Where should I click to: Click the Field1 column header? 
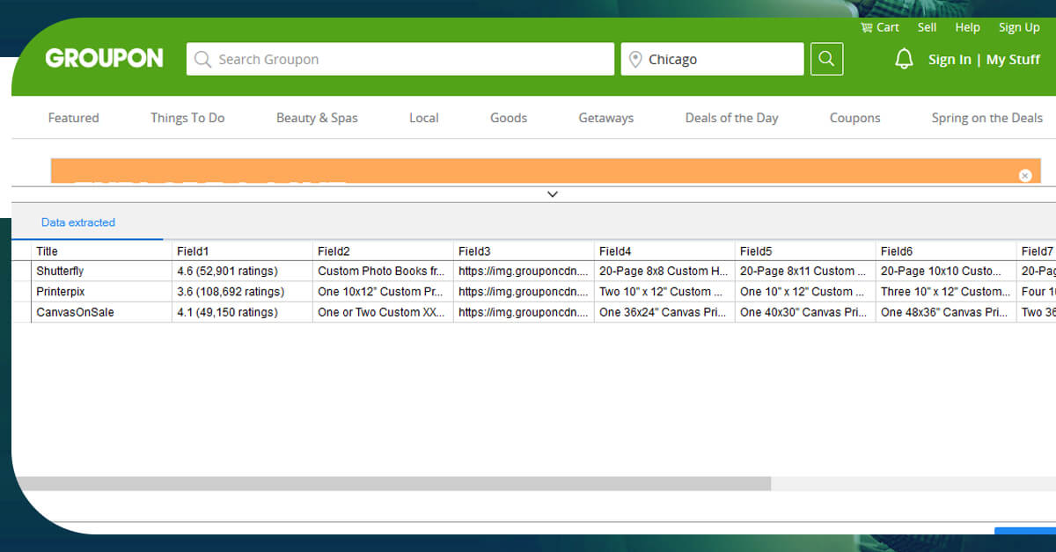242,251
